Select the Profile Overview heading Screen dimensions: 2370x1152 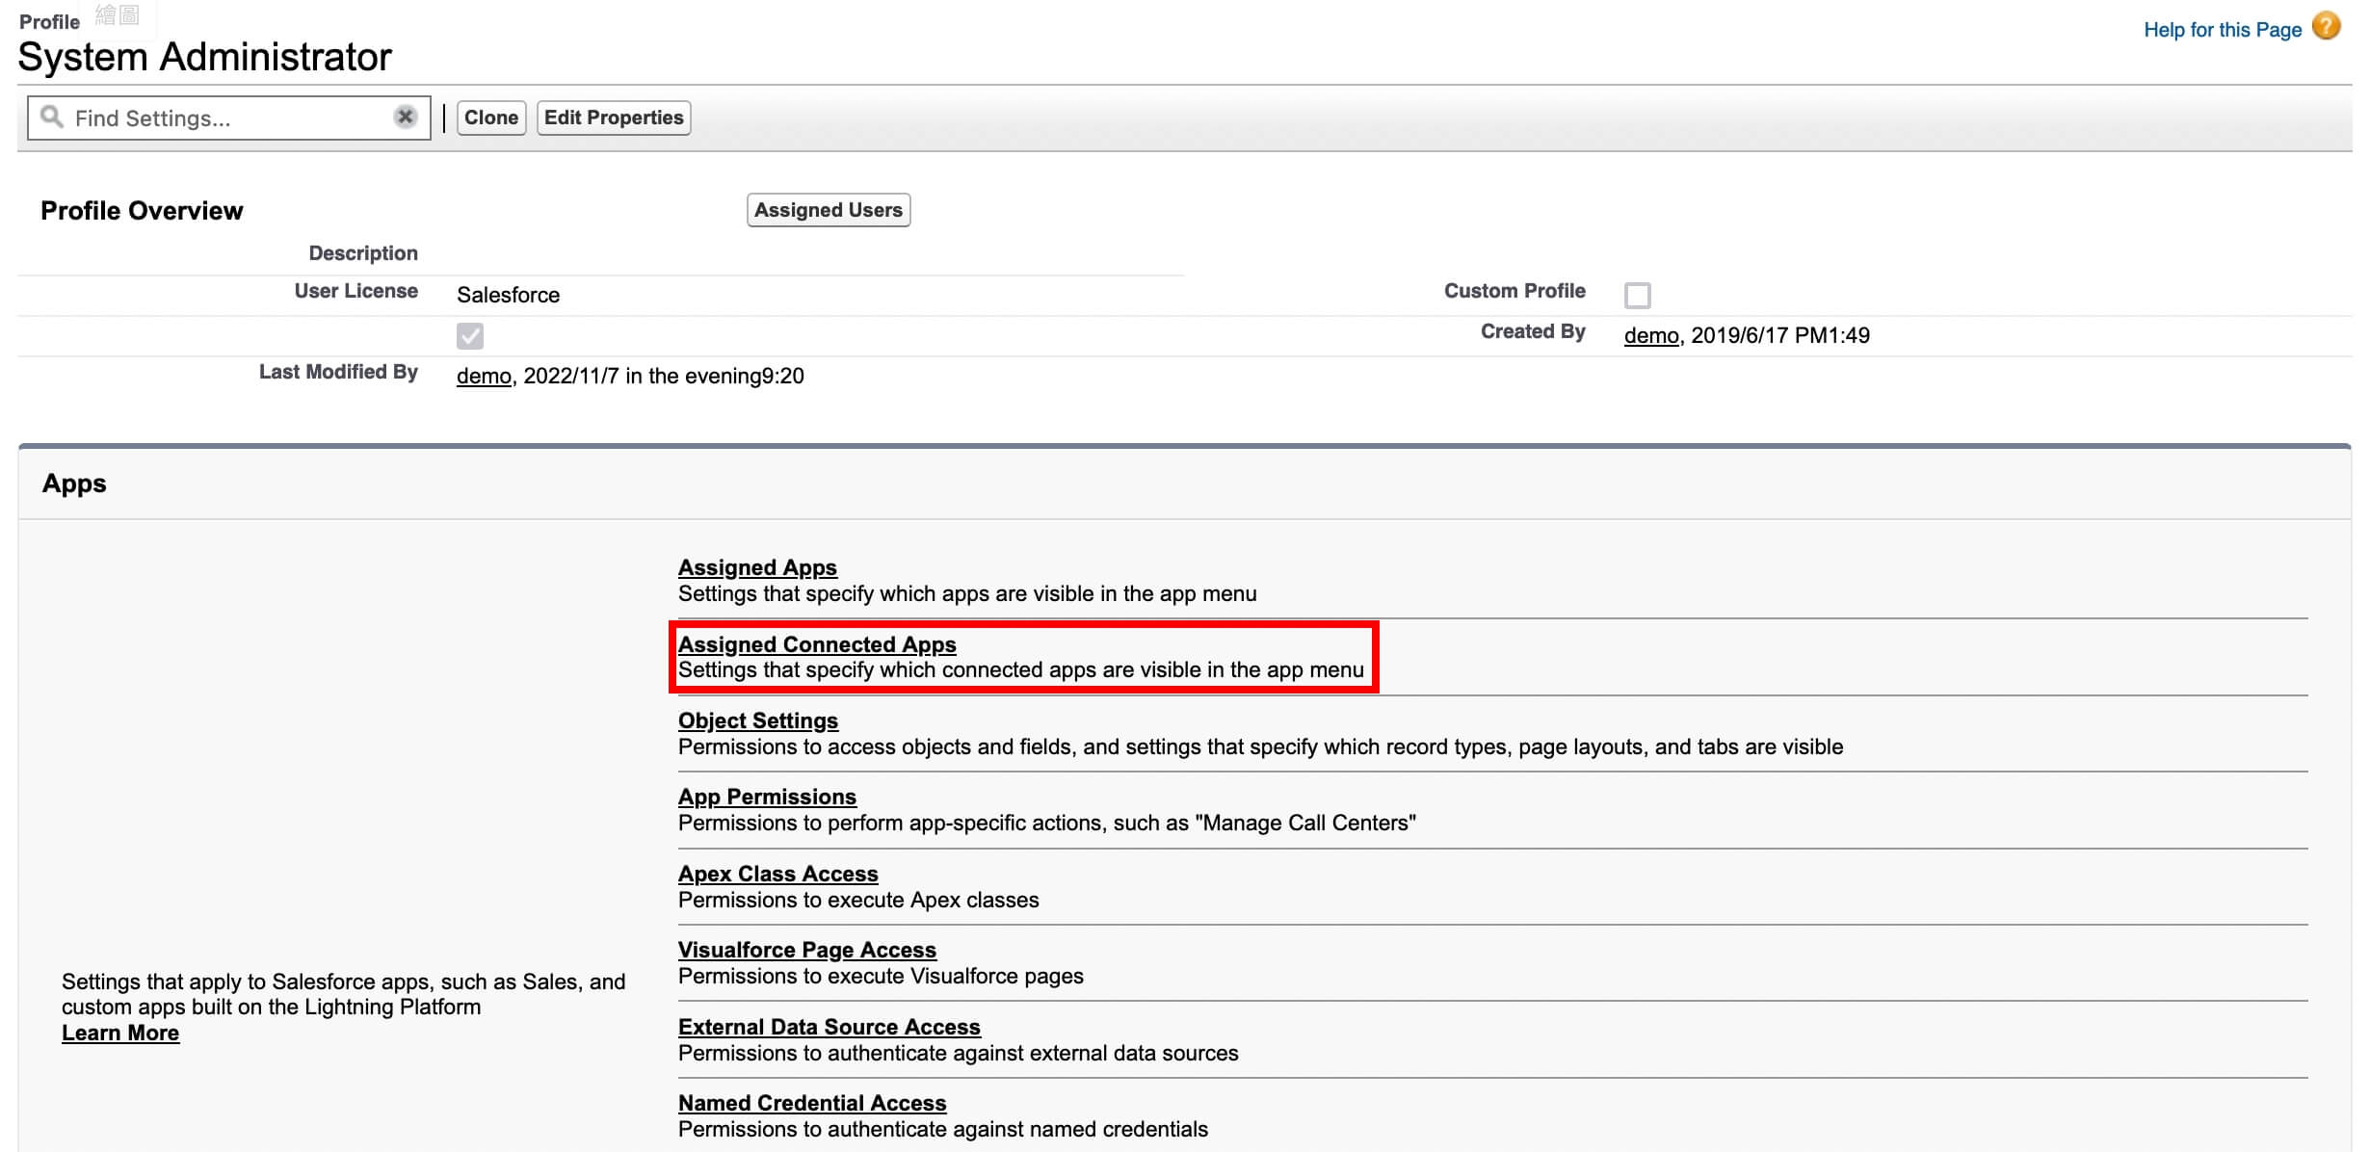142,211
